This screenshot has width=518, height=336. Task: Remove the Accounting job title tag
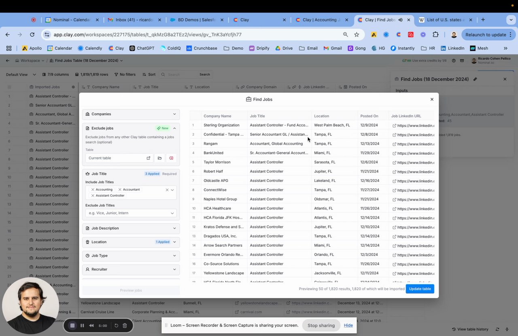pos(93,190)
